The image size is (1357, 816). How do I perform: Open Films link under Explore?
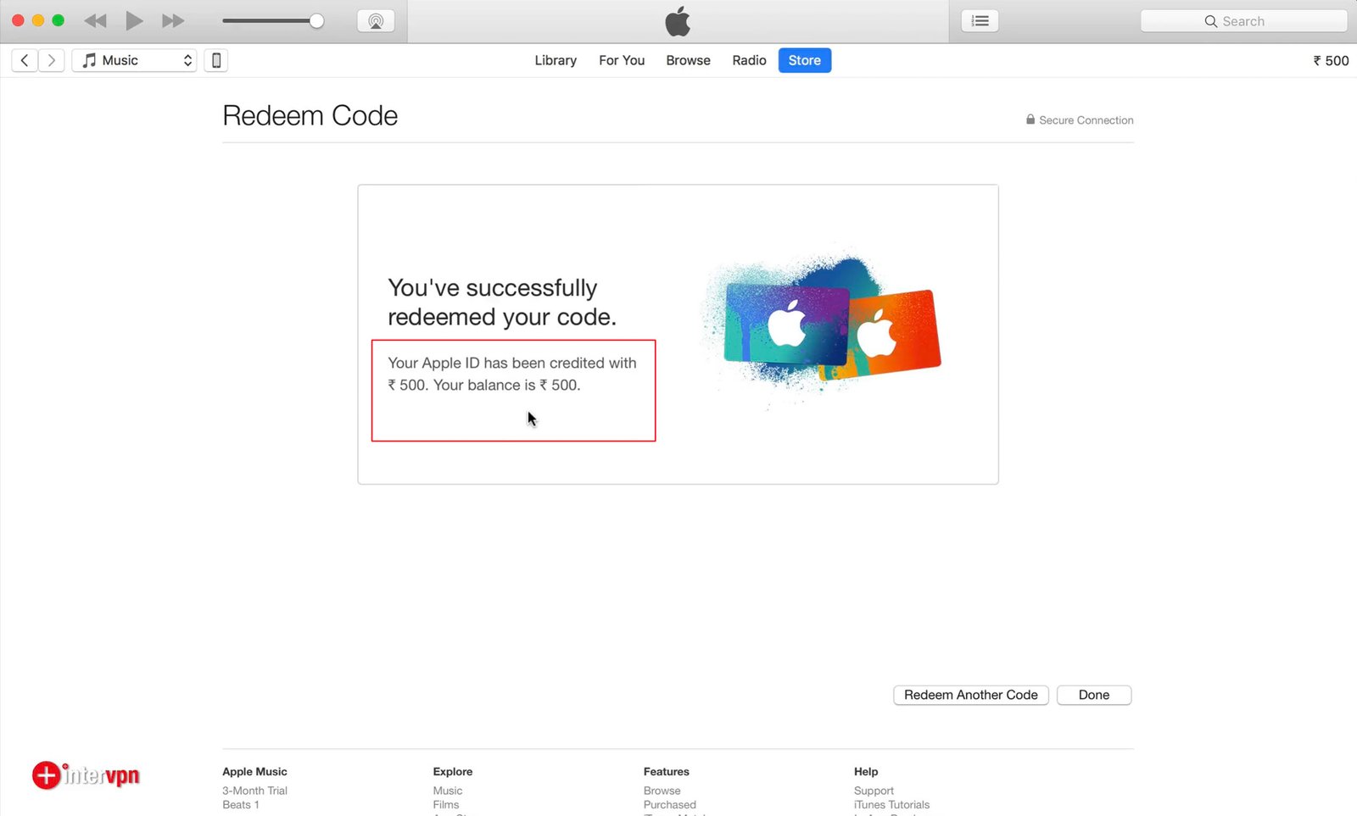click(446, 805)
